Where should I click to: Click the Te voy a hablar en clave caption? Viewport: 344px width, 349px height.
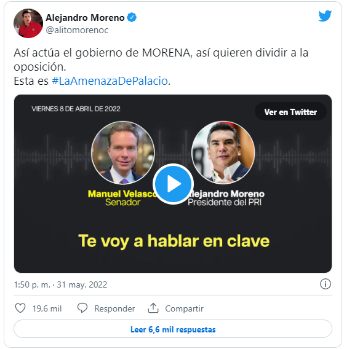click(174, 241)
